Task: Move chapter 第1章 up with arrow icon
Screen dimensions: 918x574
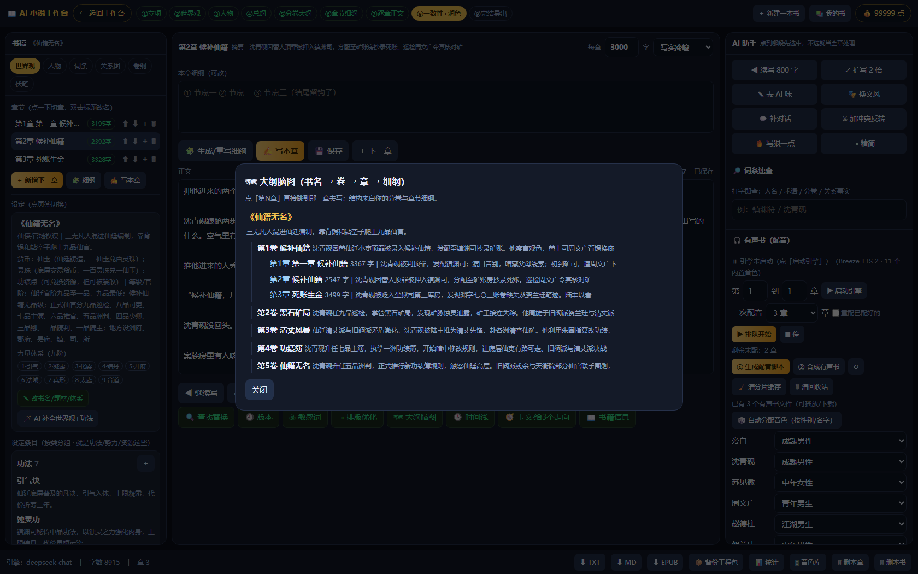Action: tap(125, 124)
